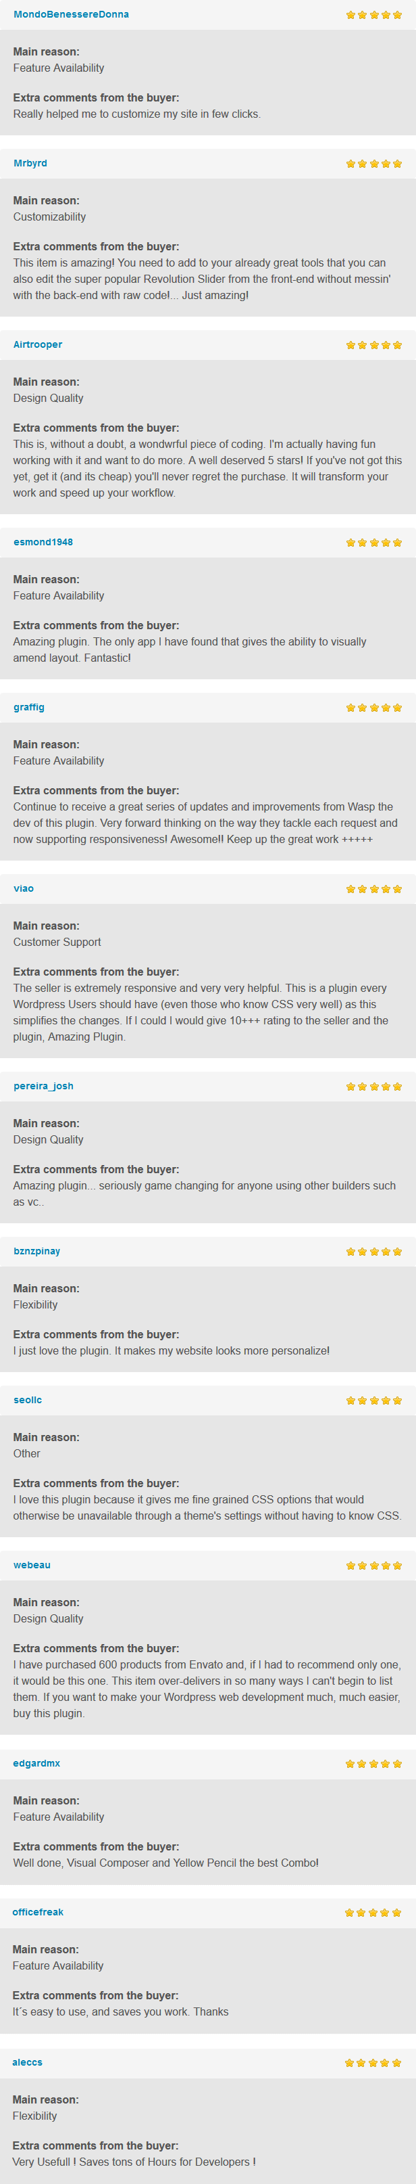The image size is (416, 2184).
Task: Open webeau's profile link
Action: click(32, 1565)
